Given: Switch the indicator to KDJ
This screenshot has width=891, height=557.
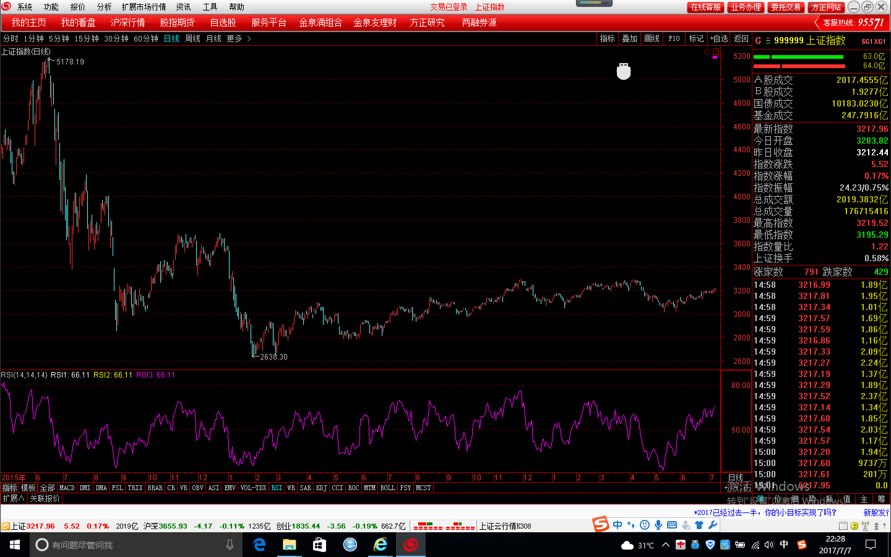Looking at the screenshot, I should pos(321,488).
